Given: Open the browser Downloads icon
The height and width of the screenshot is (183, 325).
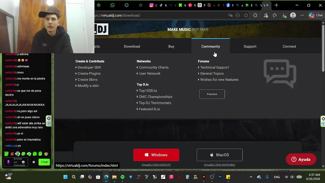Looking at the screenshot, I should [x=284, y=16].
